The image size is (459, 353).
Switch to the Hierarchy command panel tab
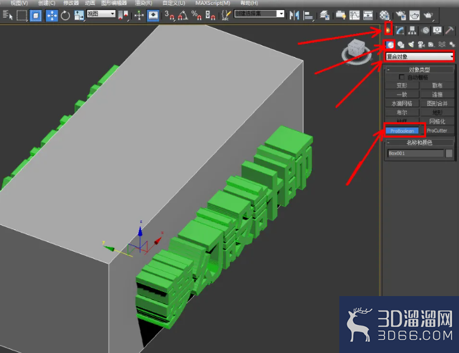coord(412,30)
